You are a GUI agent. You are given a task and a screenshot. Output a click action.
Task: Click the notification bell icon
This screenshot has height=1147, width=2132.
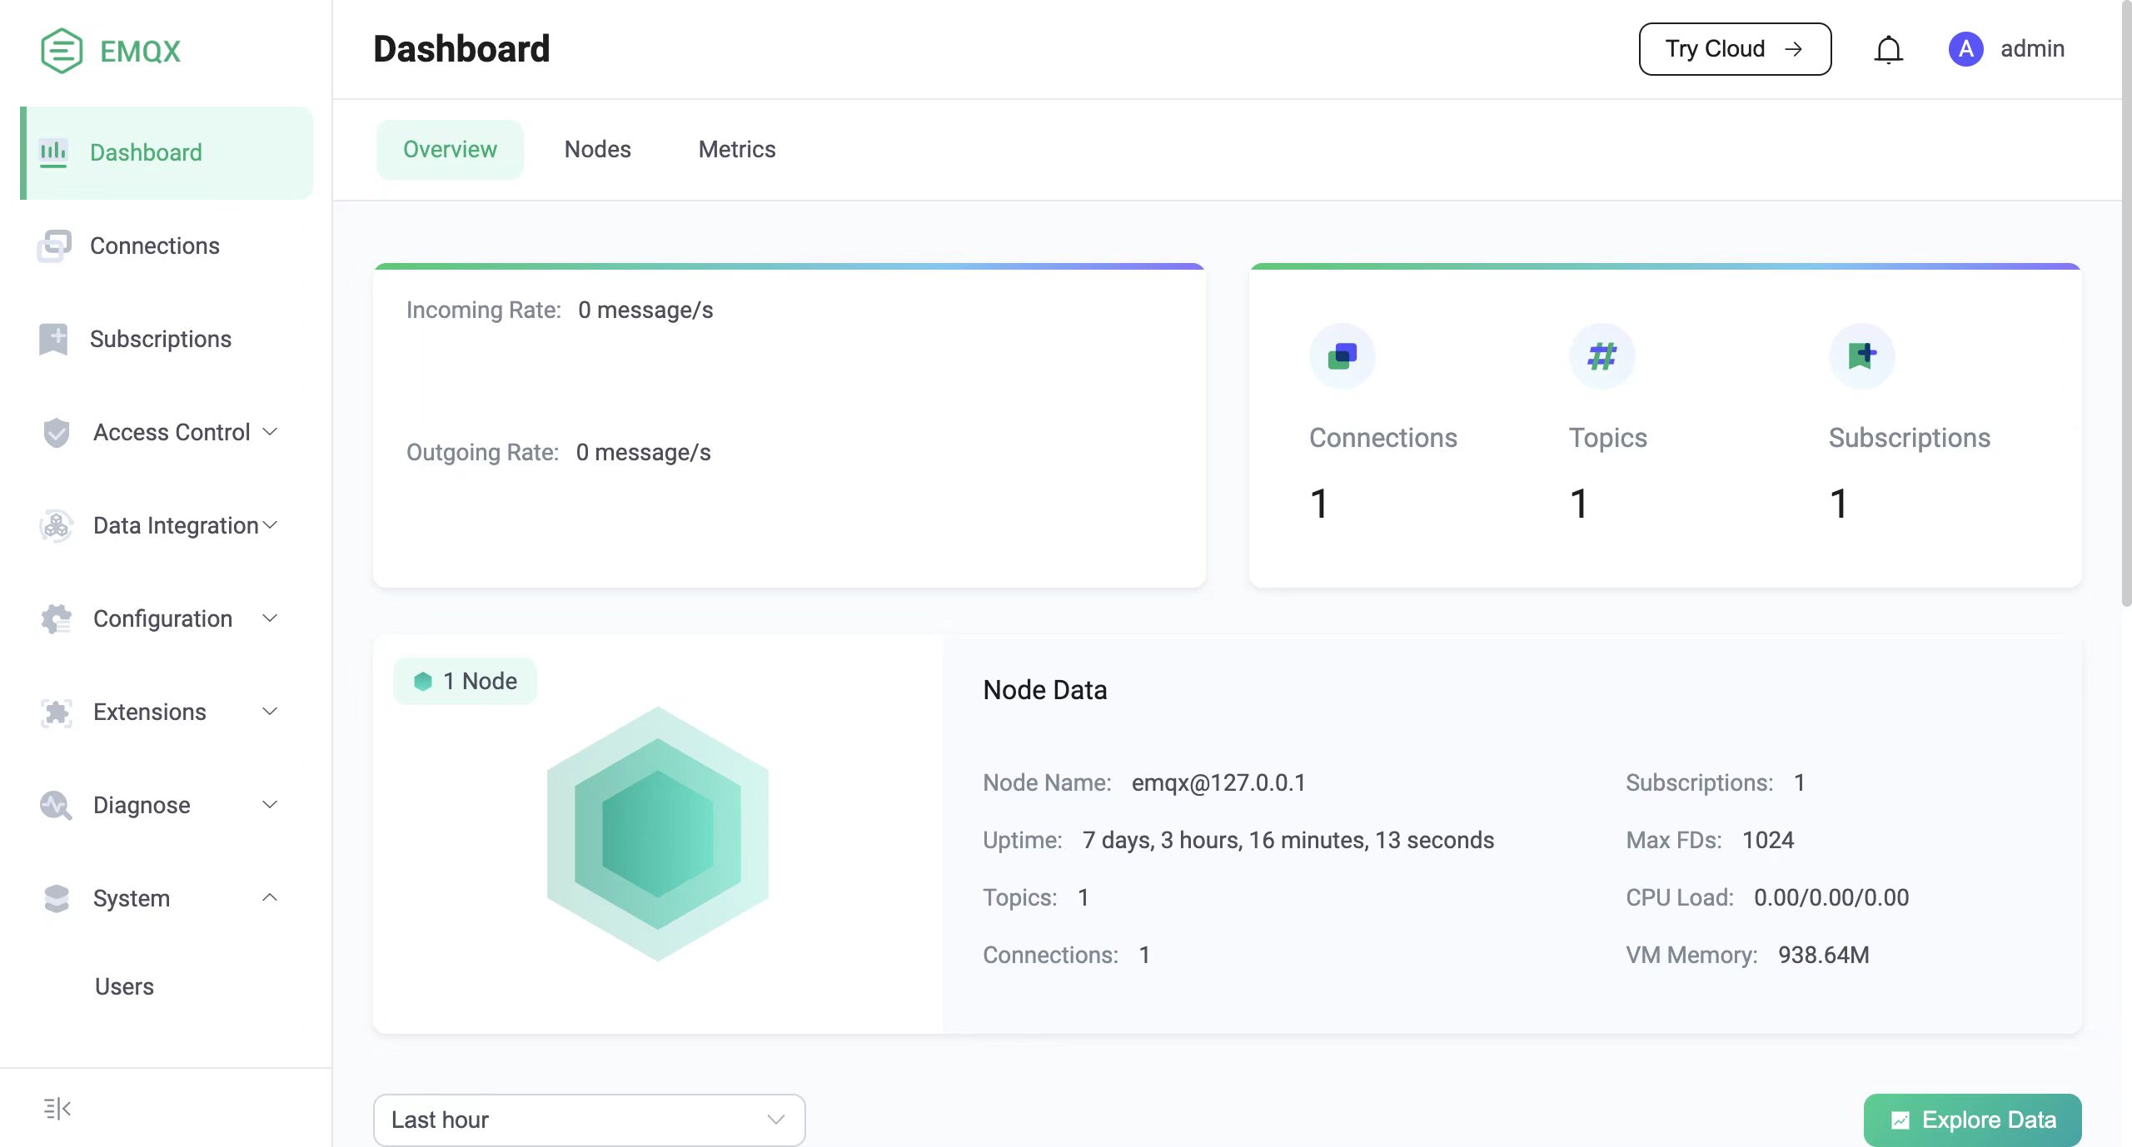tap(1888, 50)
